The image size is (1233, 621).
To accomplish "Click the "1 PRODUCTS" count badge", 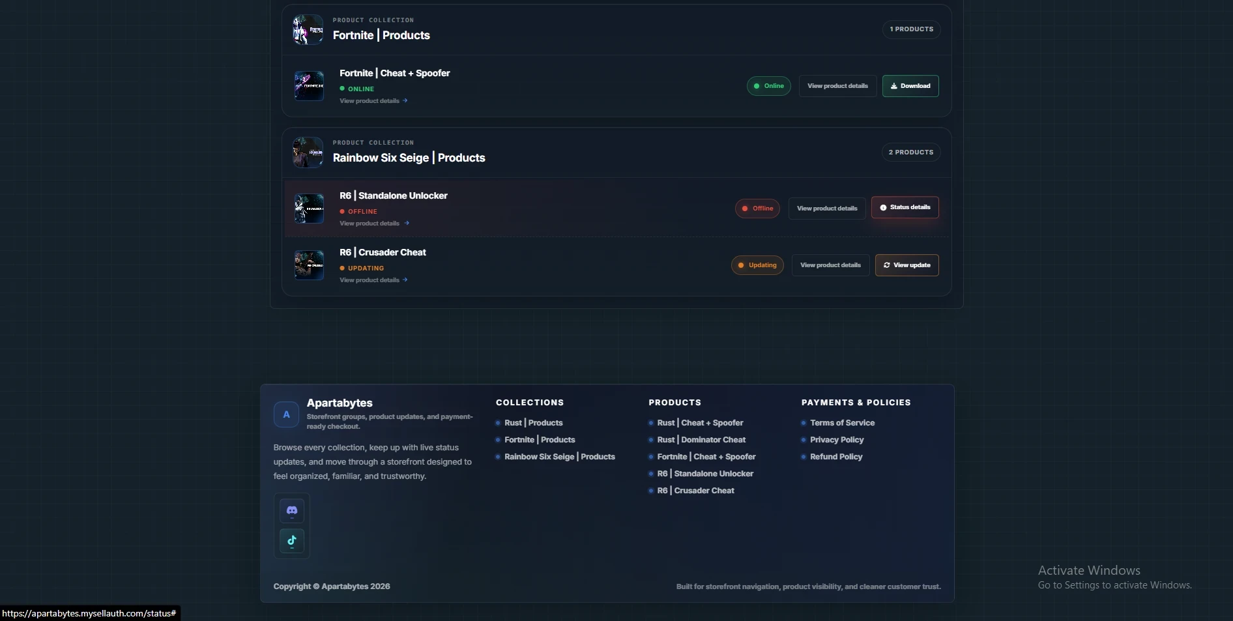I will [x=911, y=29].
